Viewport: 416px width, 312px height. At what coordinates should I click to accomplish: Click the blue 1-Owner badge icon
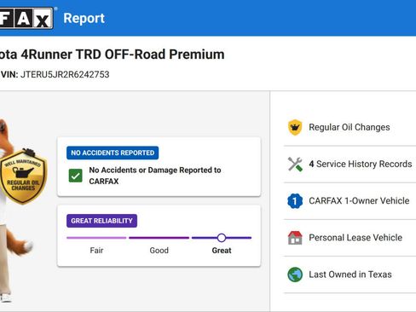295,201
